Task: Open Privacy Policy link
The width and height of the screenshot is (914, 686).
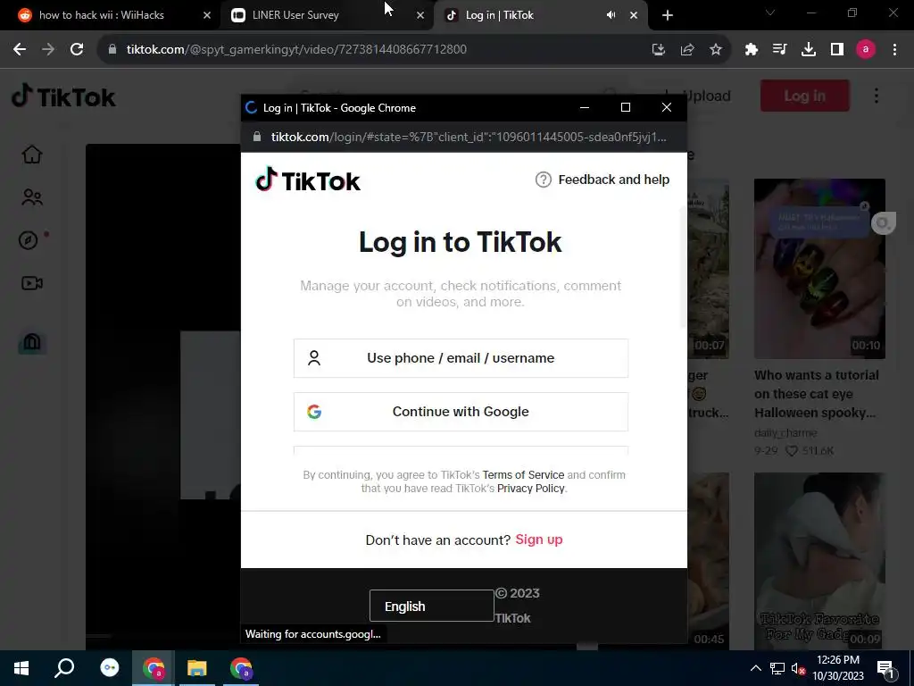Action: point(531,489)
